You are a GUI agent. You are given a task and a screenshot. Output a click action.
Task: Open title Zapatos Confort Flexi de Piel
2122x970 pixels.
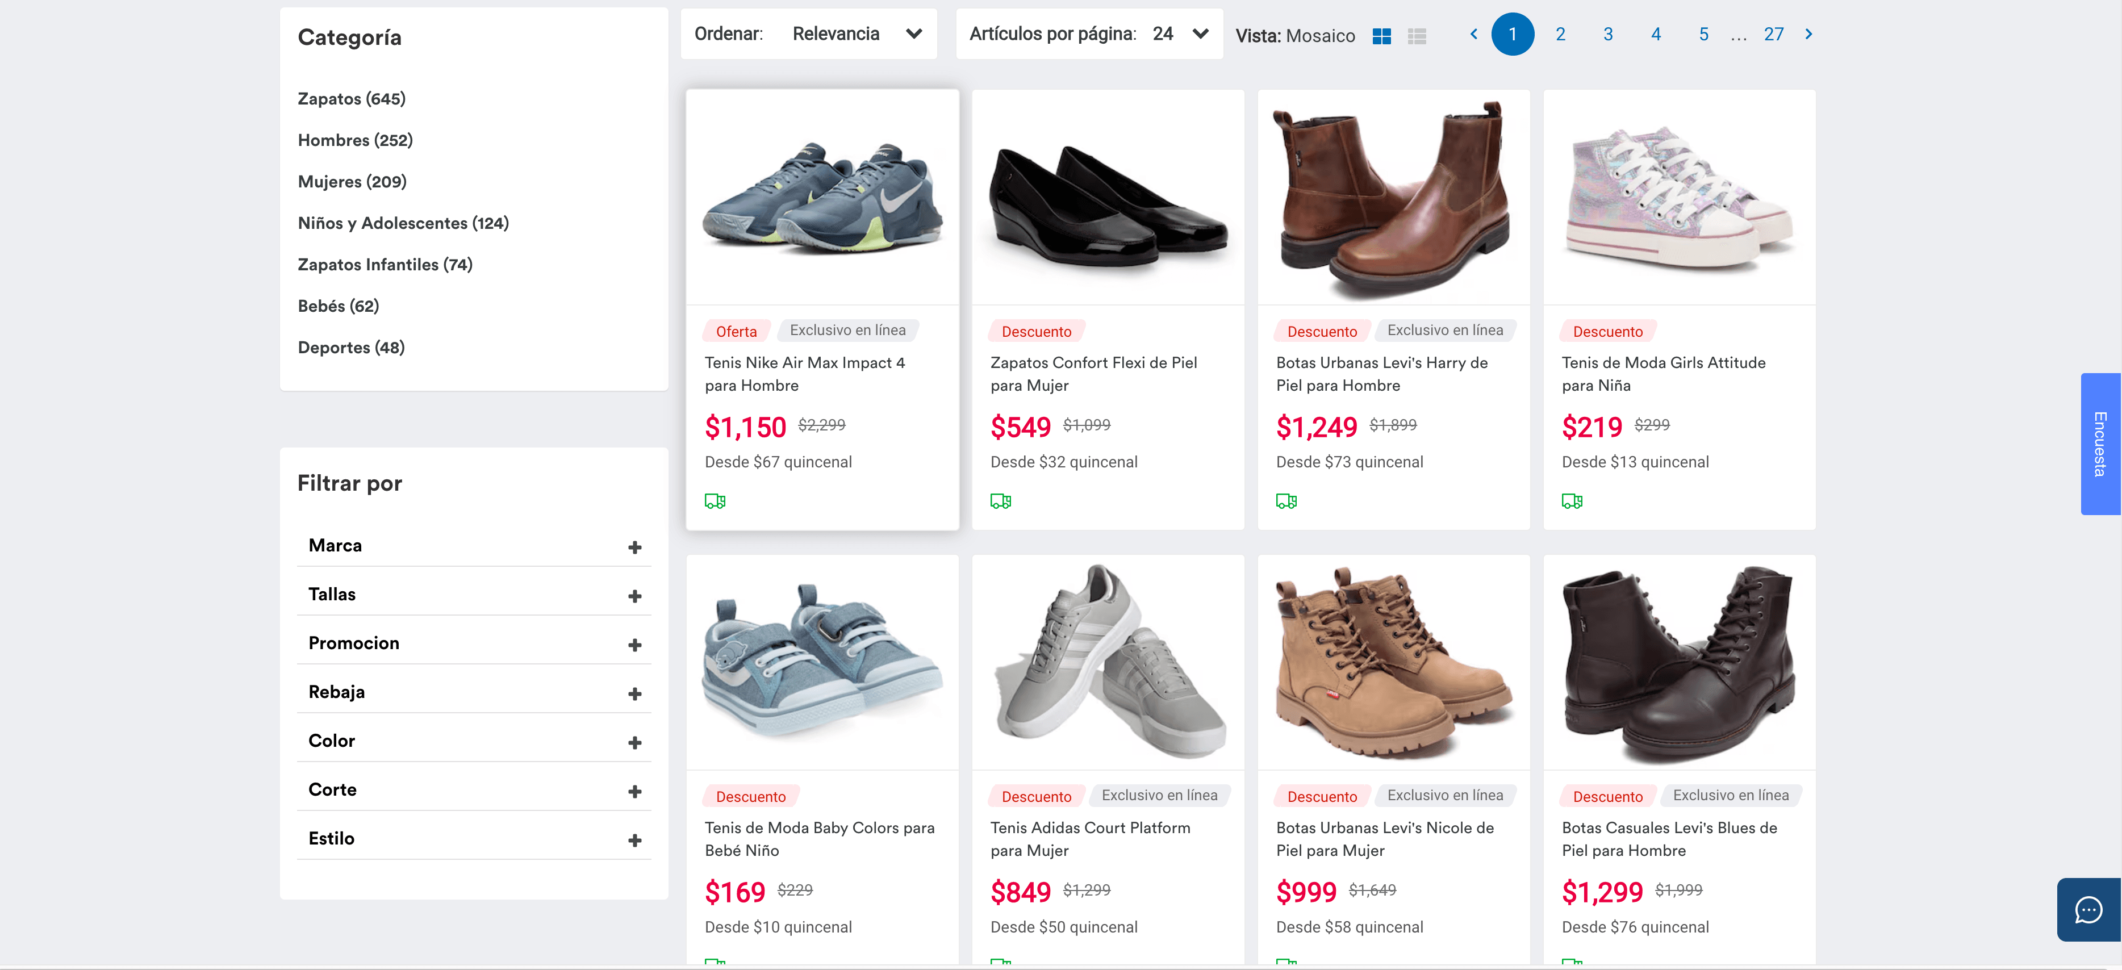(1094, 374)
